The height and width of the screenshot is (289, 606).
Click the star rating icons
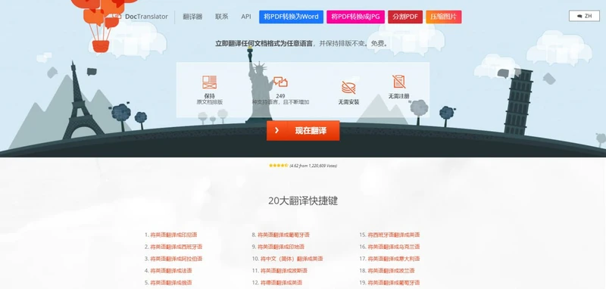[278, 166]
